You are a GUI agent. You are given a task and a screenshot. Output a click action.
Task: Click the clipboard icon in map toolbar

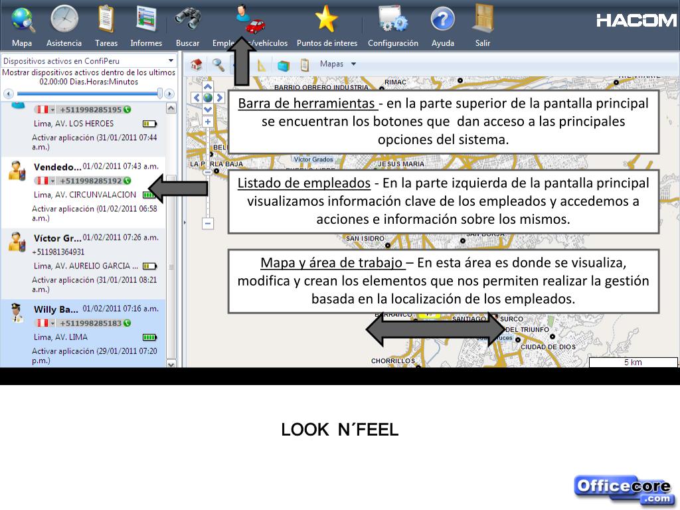305,64
